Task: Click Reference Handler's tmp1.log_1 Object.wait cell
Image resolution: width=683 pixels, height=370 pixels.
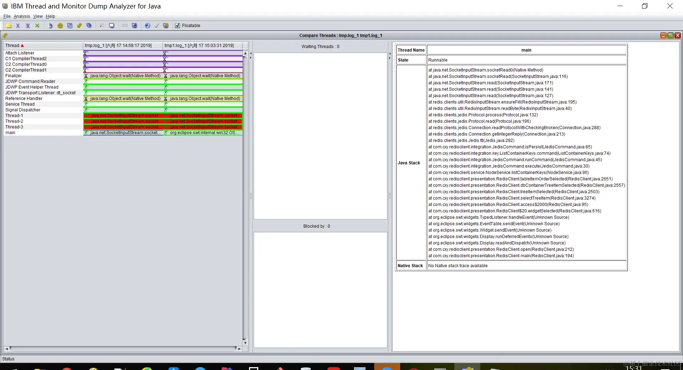Action: pos(203,99)
